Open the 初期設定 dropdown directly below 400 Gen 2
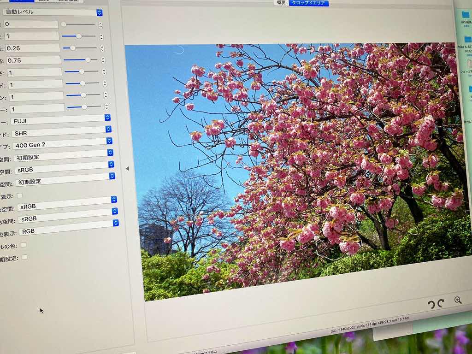The image size is (472, 354). (x=64, y=155)
